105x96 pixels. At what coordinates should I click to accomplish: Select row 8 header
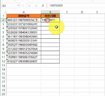pyautogui.click(x=3, y=45)
